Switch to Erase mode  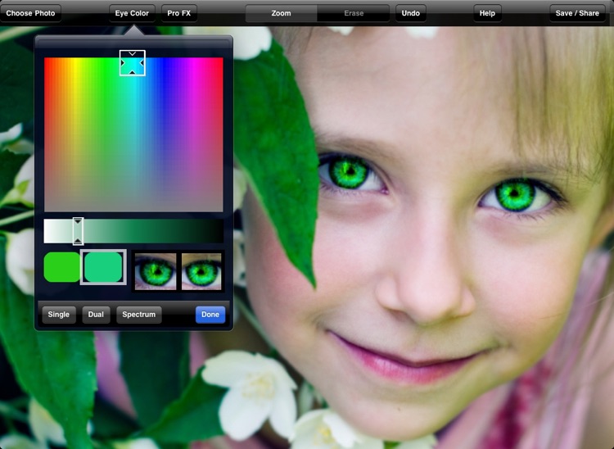pyautogui.click(x=354, y=13)
